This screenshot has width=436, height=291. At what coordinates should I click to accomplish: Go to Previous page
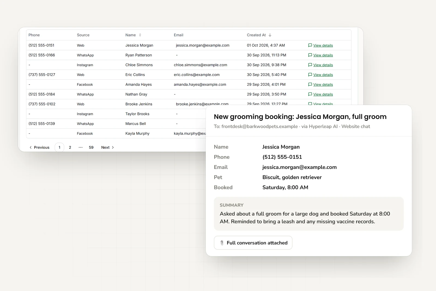pos(39,147)
